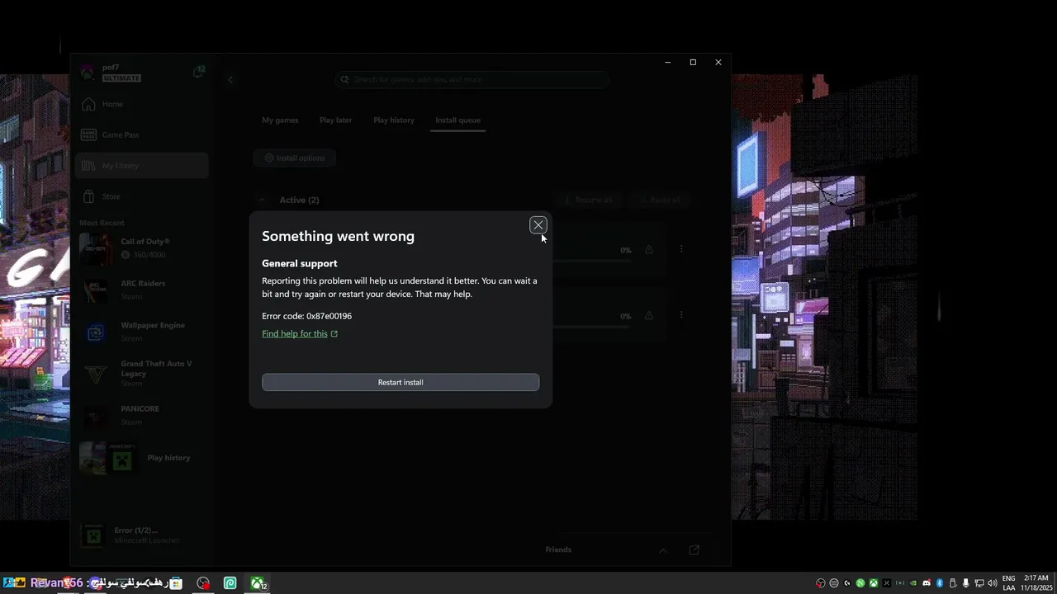Open the volume speaker tray icon

click(x=993, y=583)
